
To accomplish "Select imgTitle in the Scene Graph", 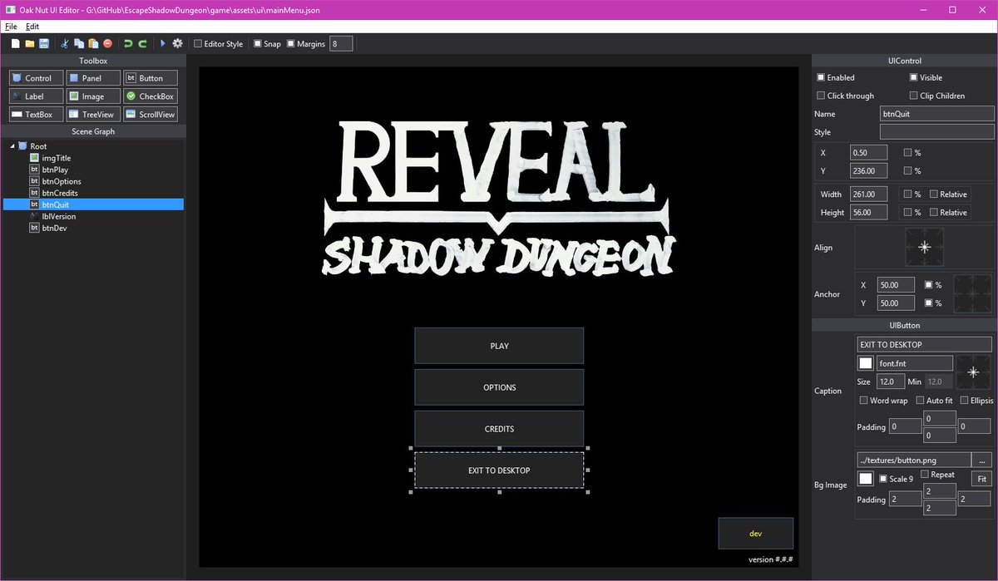I will pyautogui.click(x=56, y=158).
